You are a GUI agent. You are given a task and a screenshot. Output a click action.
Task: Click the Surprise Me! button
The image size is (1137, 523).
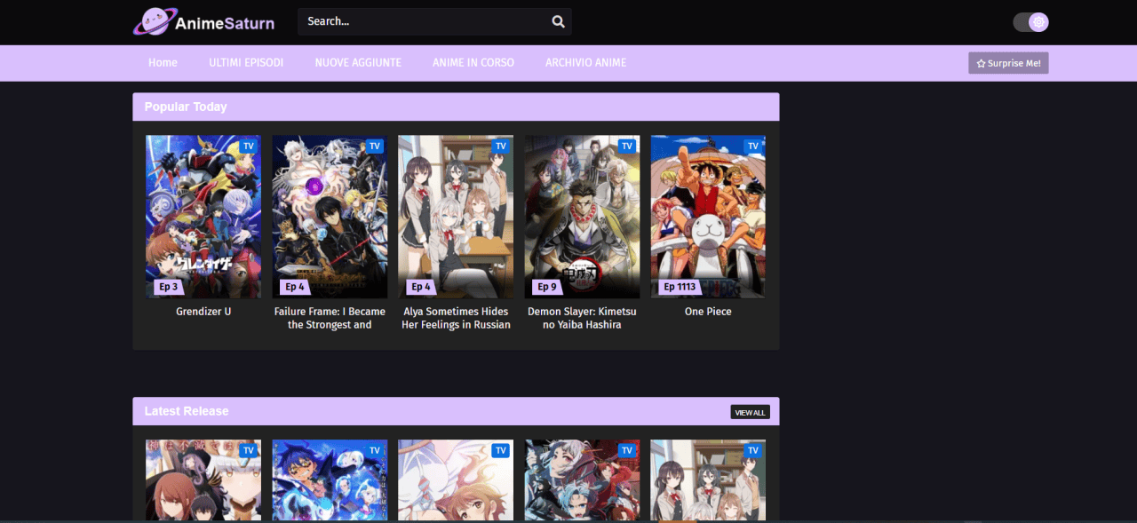[x=1008, y=63]
